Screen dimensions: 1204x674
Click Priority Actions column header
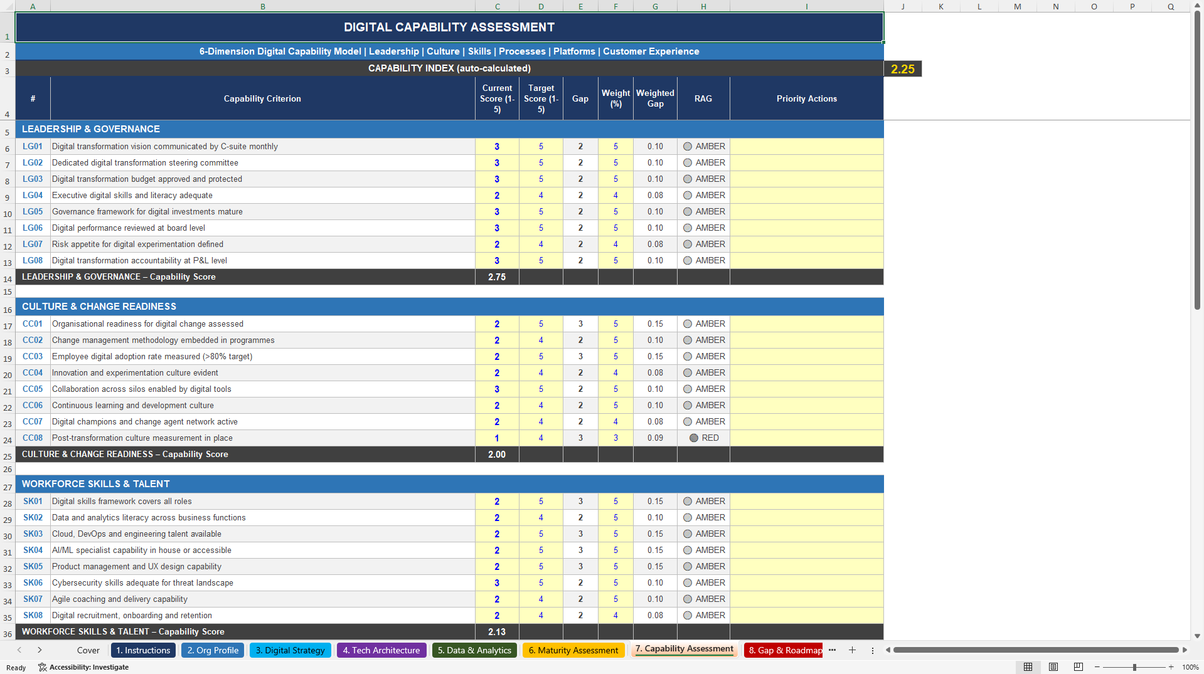click(x=807, y=98)
